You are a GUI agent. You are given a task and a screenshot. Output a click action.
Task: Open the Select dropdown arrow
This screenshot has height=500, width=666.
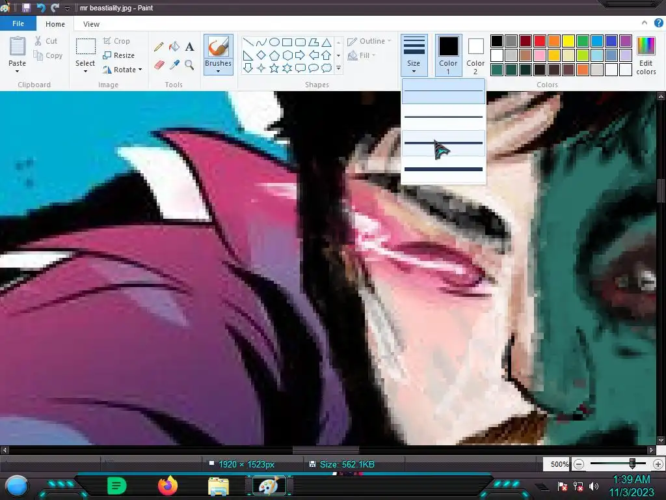(85, 72)
